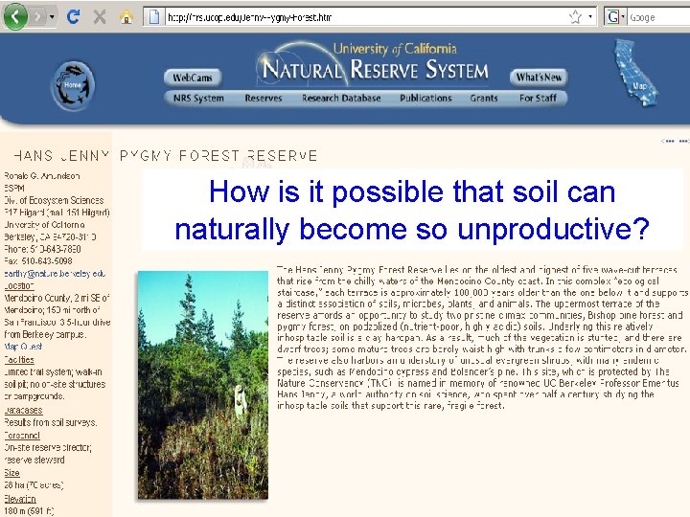Open the Map Quest link

click(x=23, y=347)
